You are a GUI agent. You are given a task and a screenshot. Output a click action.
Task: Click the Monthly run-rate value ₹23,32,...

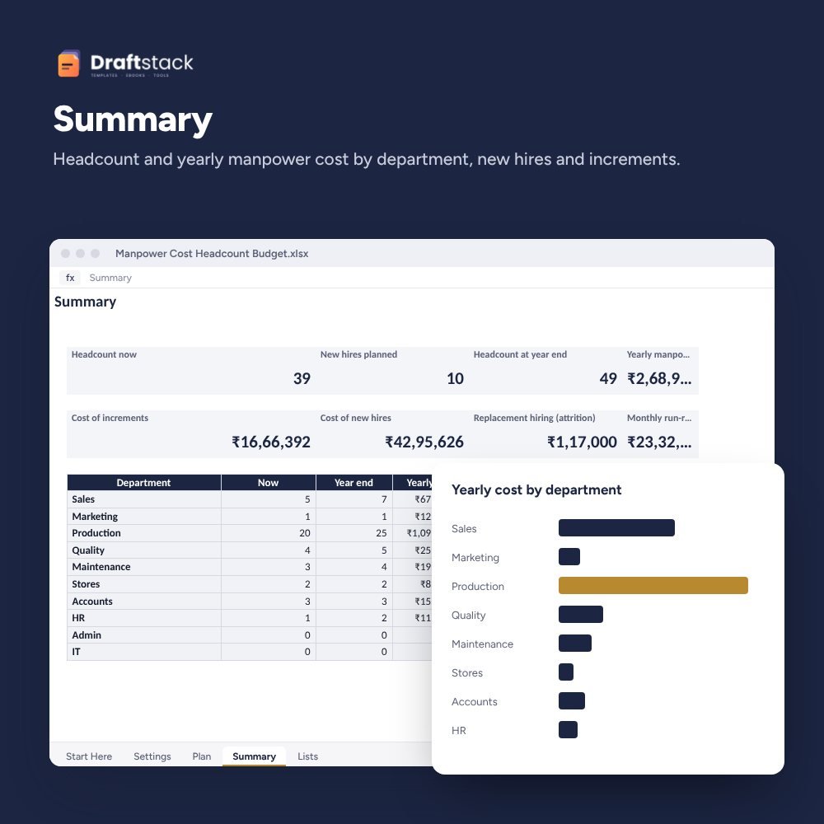point(659,442)
